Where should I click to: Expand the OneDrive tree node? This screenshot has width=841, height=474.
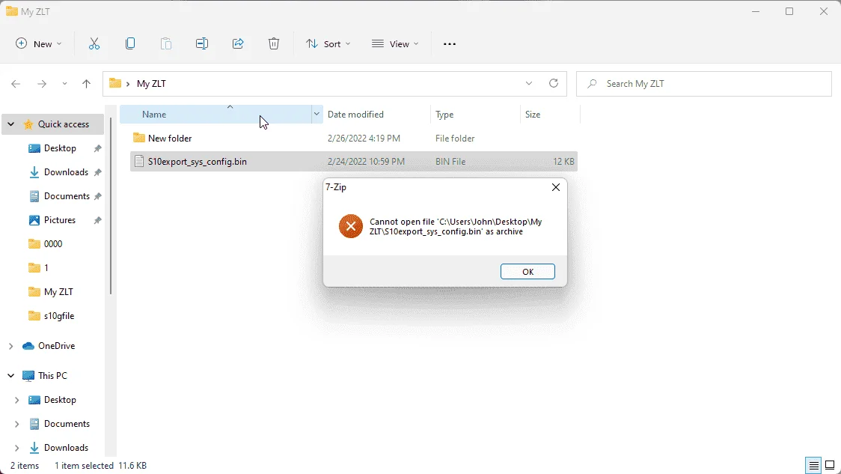tap(10, 346)
